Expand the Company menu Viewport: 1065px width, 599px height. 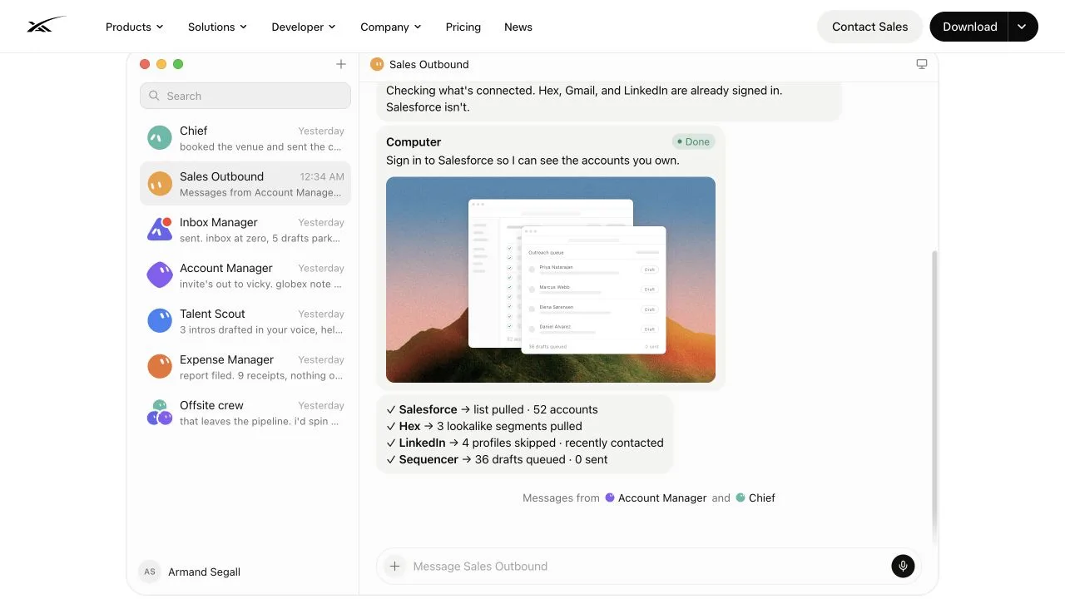click(391, 27)
